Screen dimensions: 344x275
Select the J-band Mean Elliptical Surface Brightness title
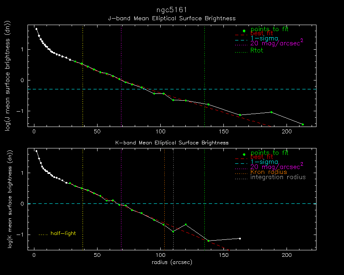(172, 19)
